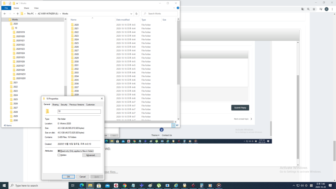Open the Security tab in Properties
336x189 pixels.
[x=64, y=105]
